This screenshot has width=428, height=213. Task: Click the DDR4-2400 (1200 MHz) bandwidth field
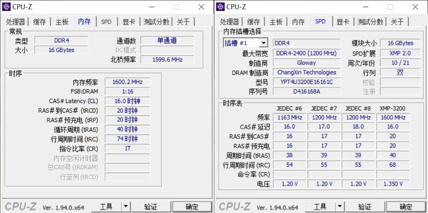point(307,53)
